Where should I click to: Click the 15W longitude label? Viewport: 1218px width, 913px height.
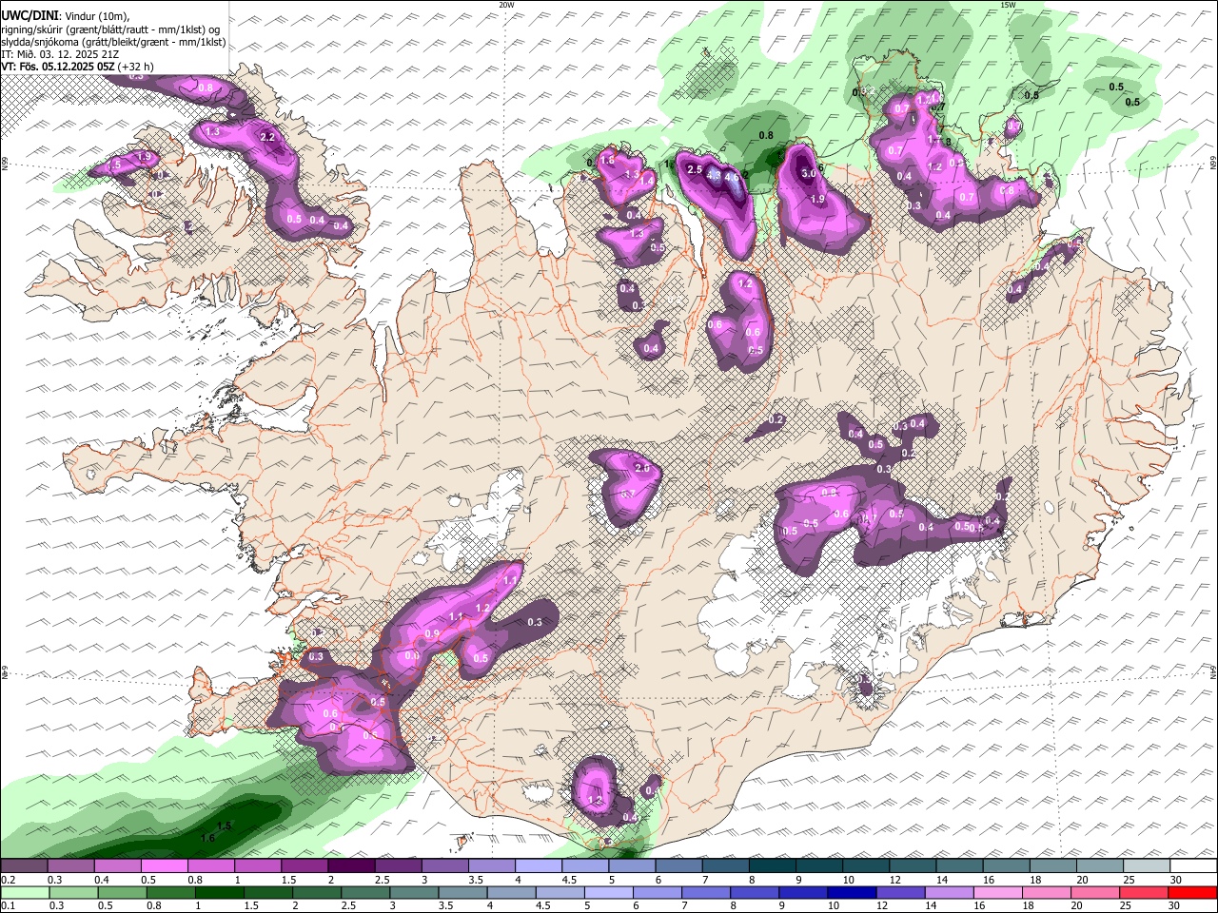click(1008, 5)
